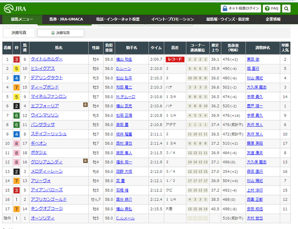The height and width of the screenshot is (229, 298).
Task: Click the JRA logo
Action: coord(15,8)
